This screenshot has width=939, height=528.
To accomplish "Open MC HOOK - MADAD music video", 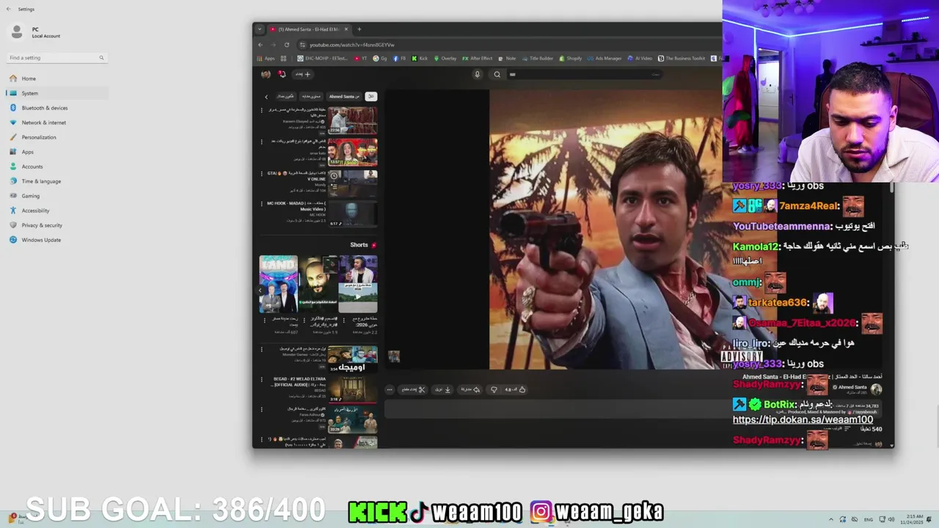I will tap(352, 213).
